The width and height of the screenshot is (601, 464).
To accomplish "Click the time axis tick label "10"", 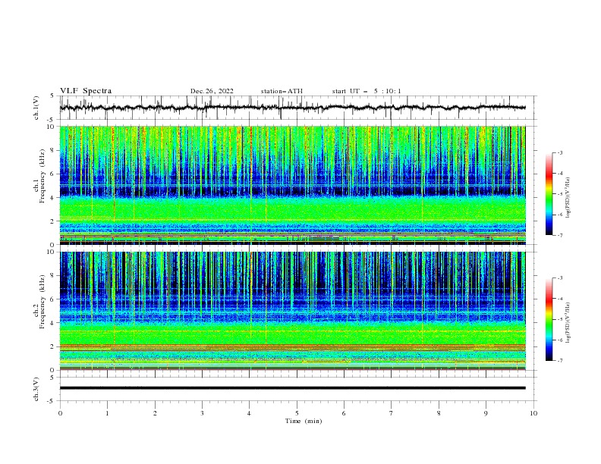I will click(x=533, y=413).
